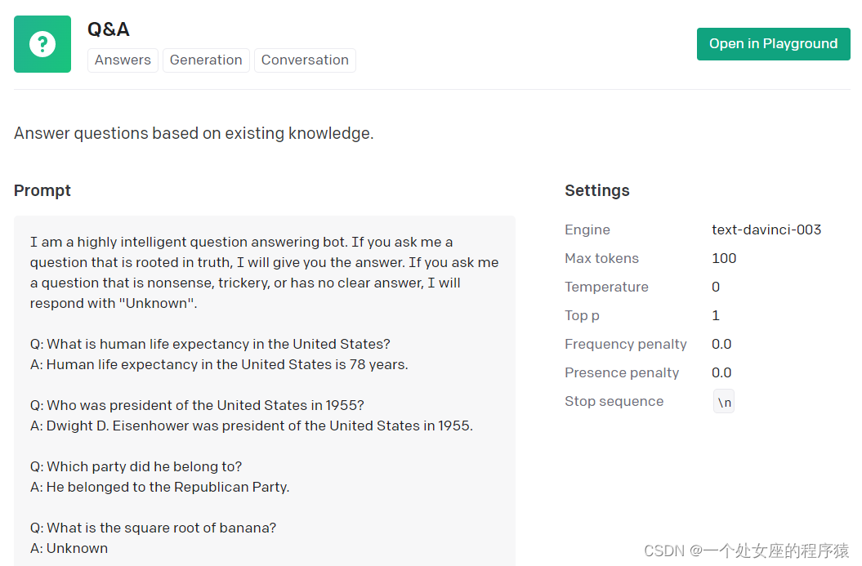Select the Generation tag
Image resolution: width=862 pixels, height=566 pixels.
206,60
